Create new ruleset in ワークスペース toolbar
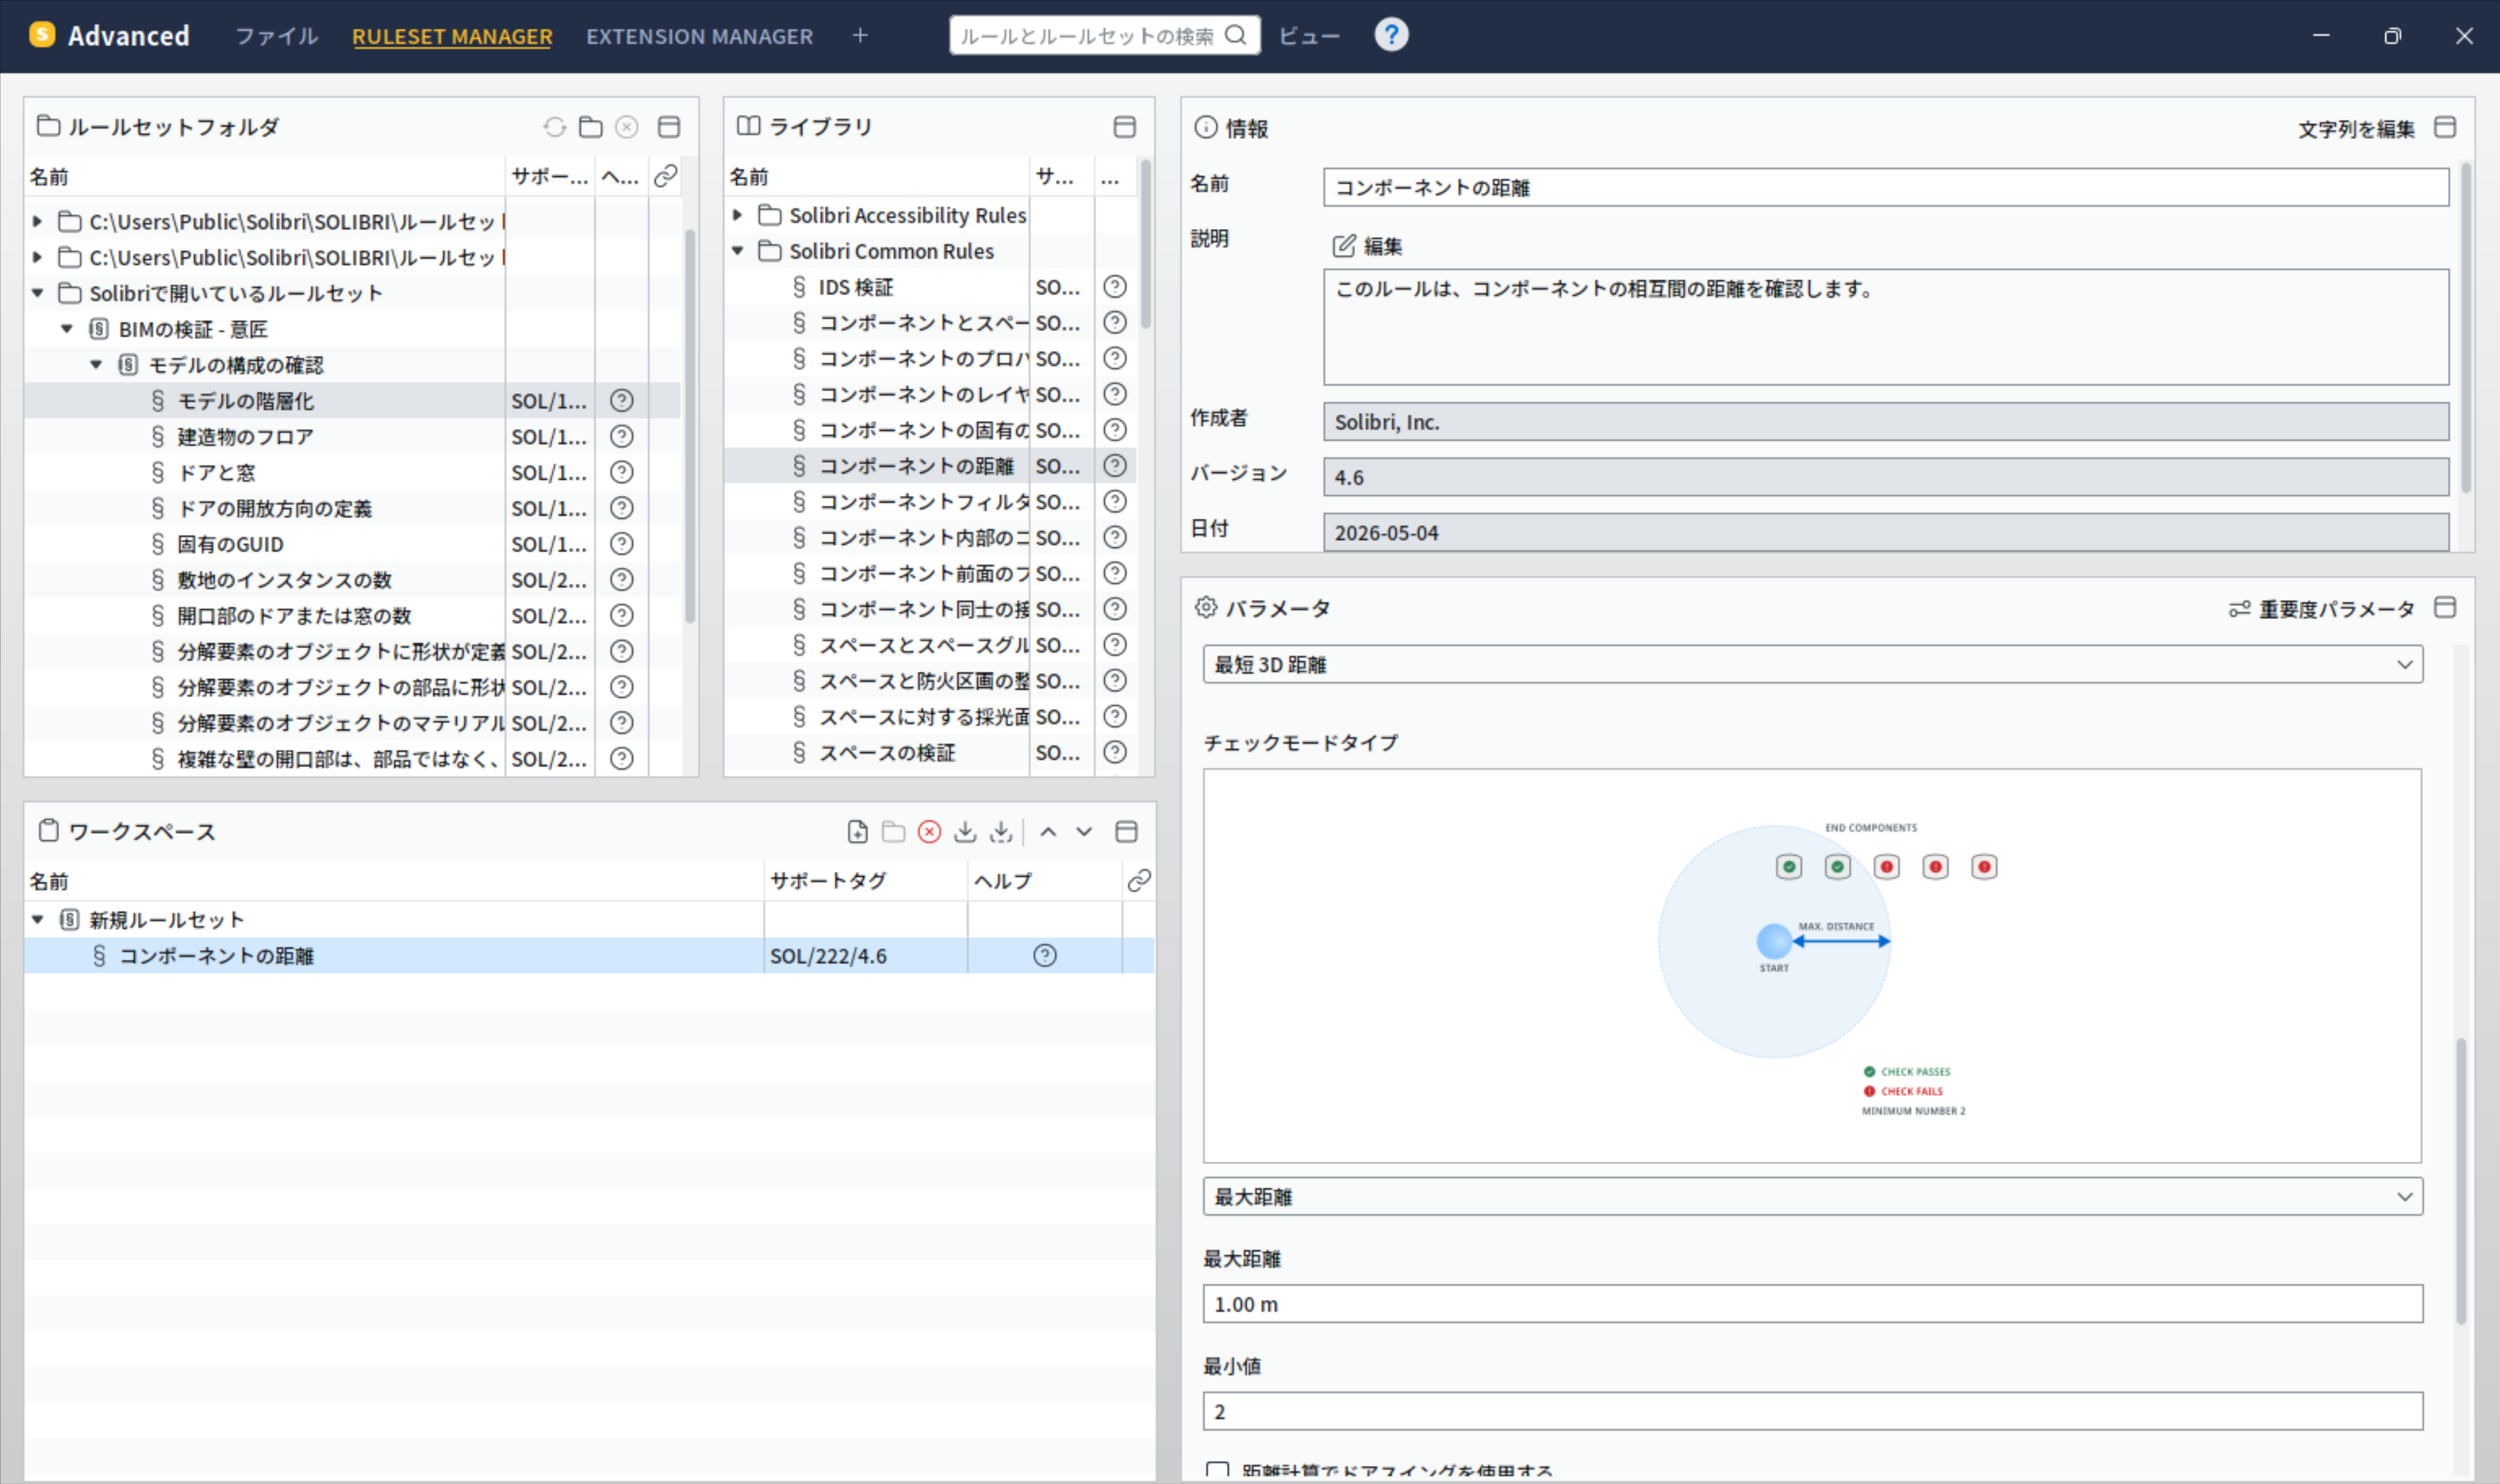This screenshot has height=1484, width=2500. 857,832
